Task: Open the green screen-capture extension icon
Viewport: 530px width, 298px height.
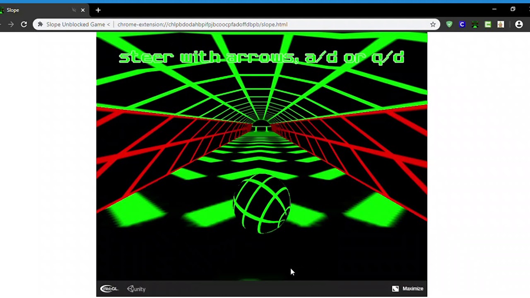Action: [488, 24]
